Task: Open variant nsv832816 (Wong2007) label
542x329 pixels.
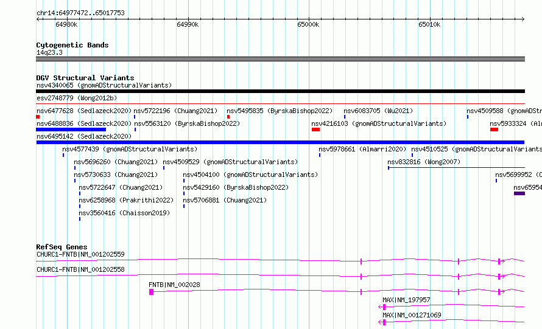Action: 424,162
